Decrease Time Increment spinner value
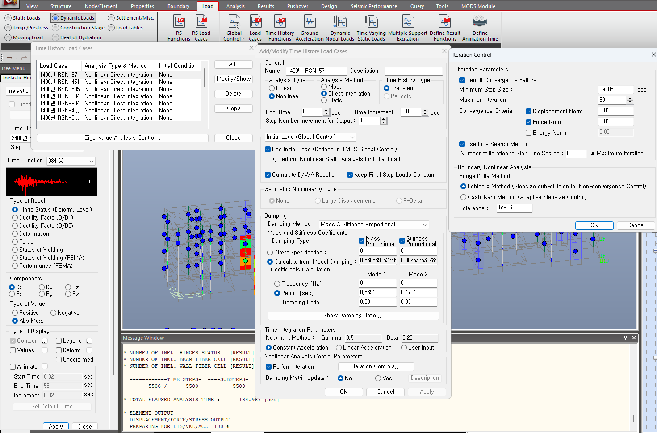The width and height of the screenshot is (657, 433). coord(425,114)
